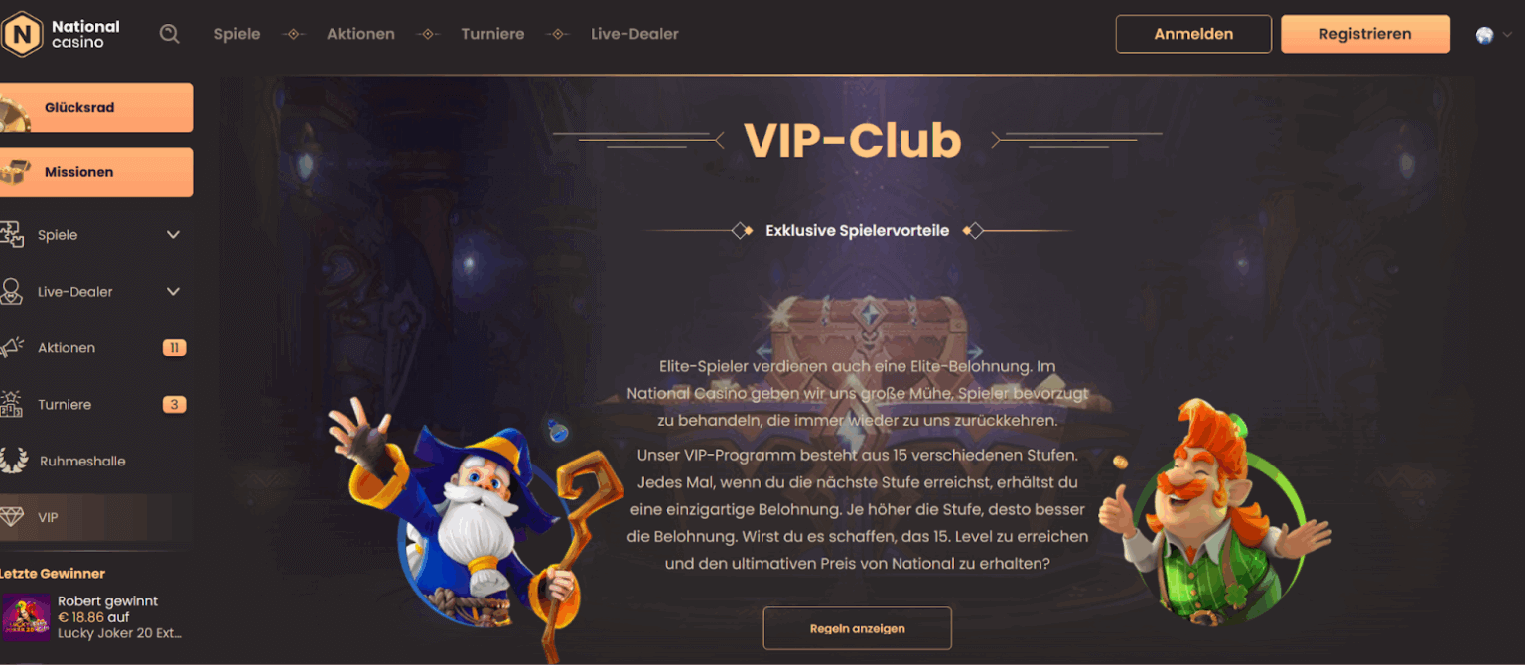Open Spiele in top navigation
Image resolution: width=1525 pixels, height=665 pixels.
point(237,34)
